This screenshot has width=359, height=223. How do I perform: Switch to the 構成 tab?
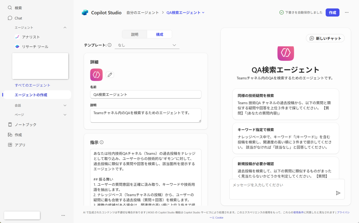pyautogui.click(x=159, y=34)
